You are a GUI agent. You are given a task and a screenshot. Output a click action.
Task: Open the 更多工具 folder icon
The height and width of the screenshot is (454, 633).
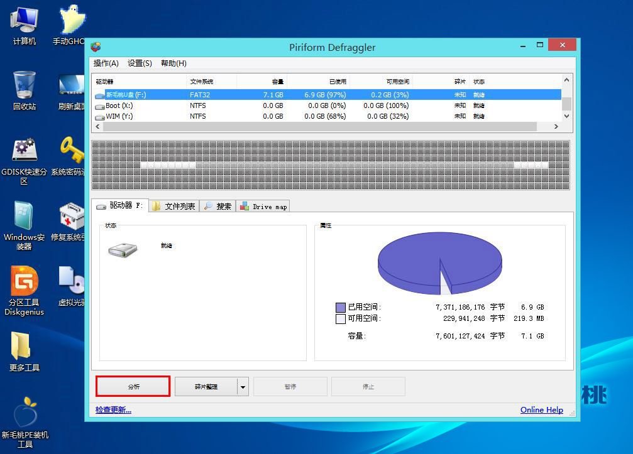pos(25,351)
